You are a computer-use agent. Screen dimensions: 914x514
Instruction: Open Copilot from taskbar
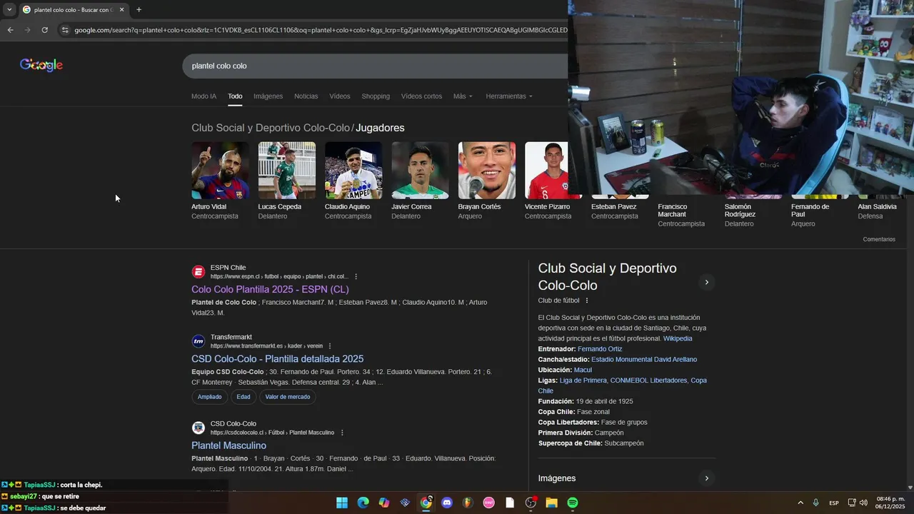[384, 503]
